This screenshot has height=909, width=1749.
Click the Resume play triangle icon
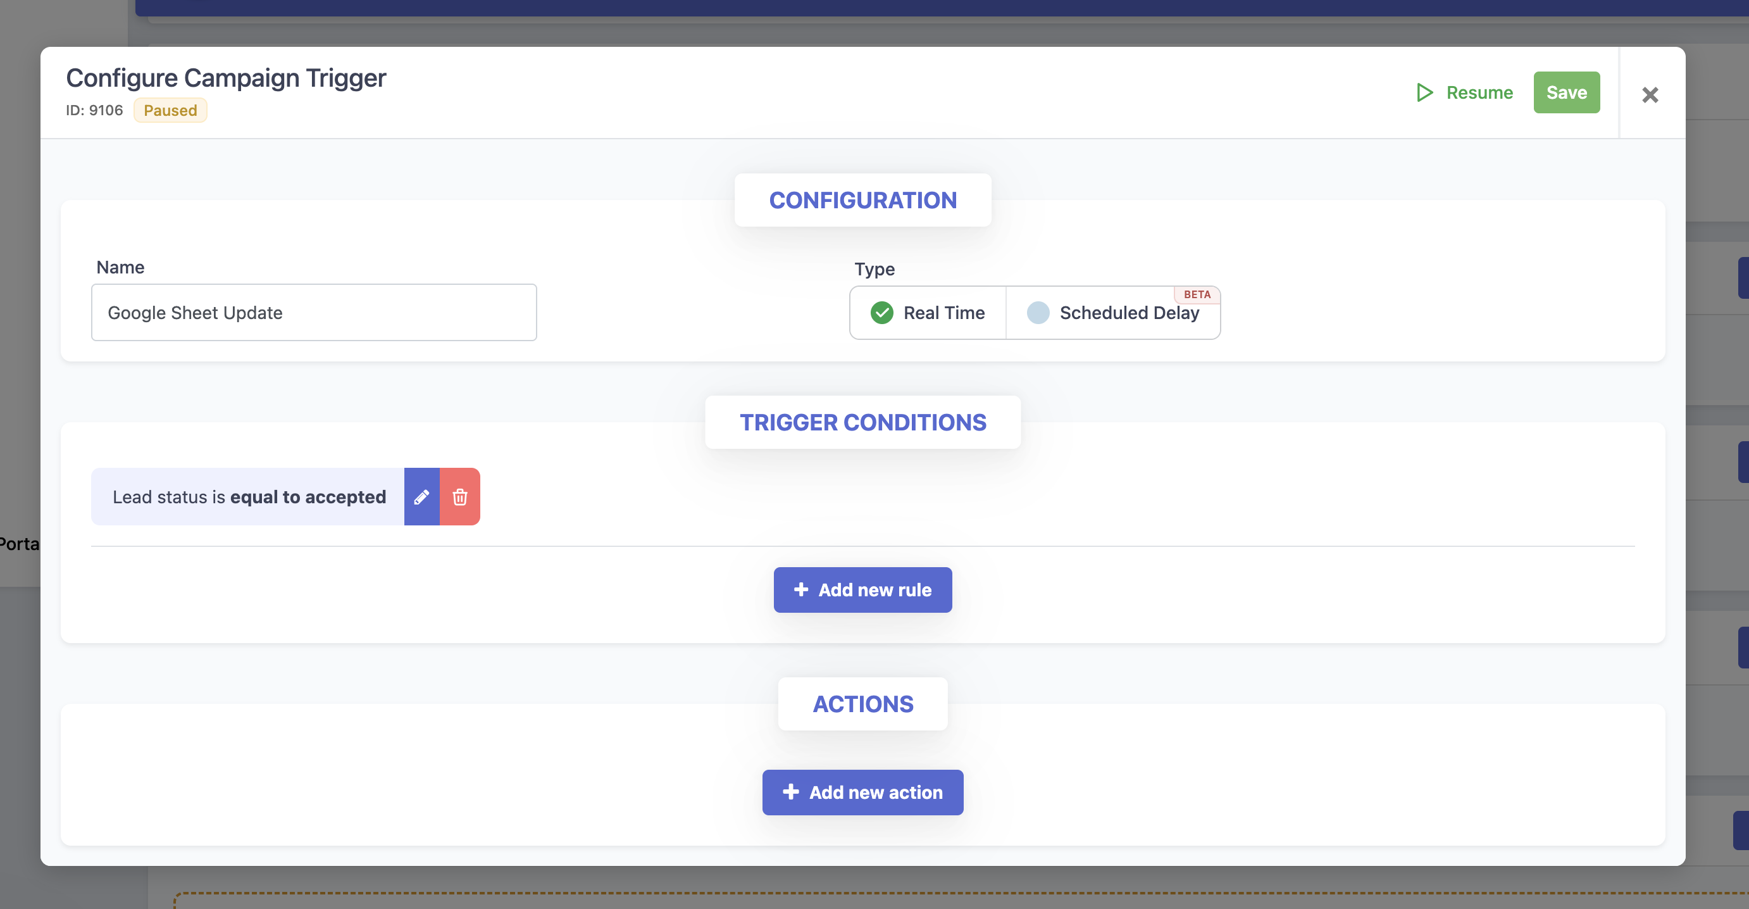[x=1424, y=92]
